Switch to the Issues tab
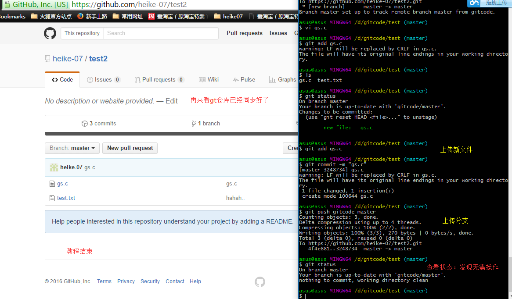 104,79
